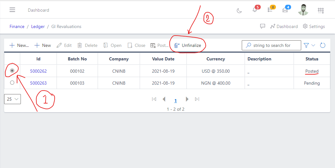The image size is (335, 168).
Task: Open the Dashboard chart link
Action: click(x=284, y=26)
